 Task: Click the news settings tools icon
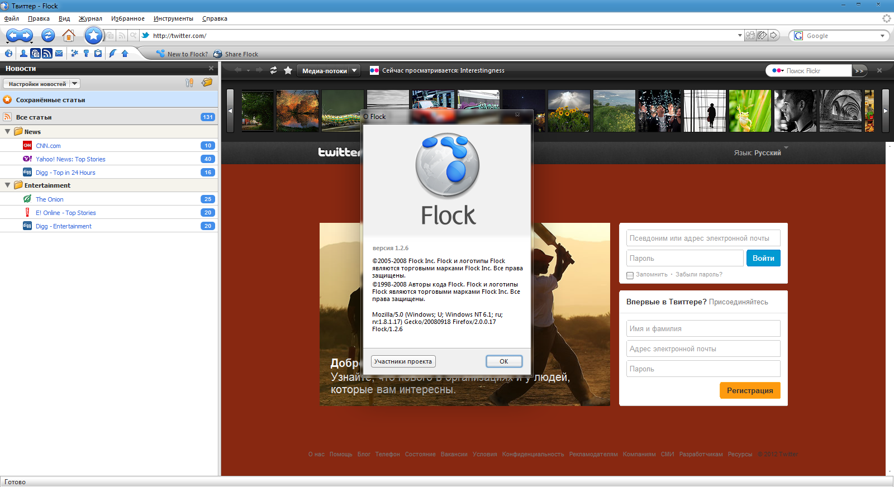189,83
